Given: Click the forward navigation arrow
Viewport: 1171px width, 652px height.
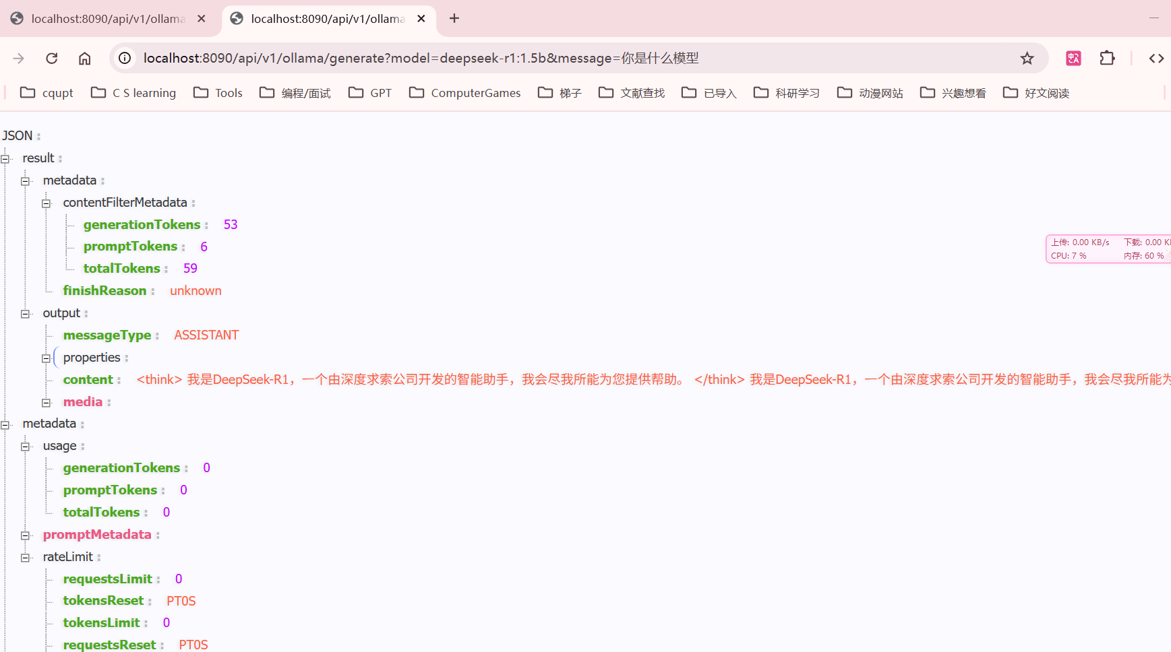Looking at the screenshot, I should 19,59.
